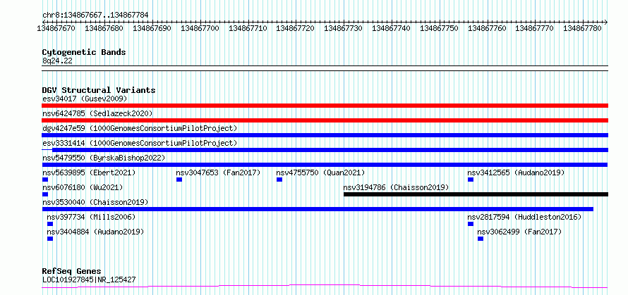Open the nsv4755750 (Quan2021) label
Viewport: 628px width, 295px height.
tap(320, 172)
